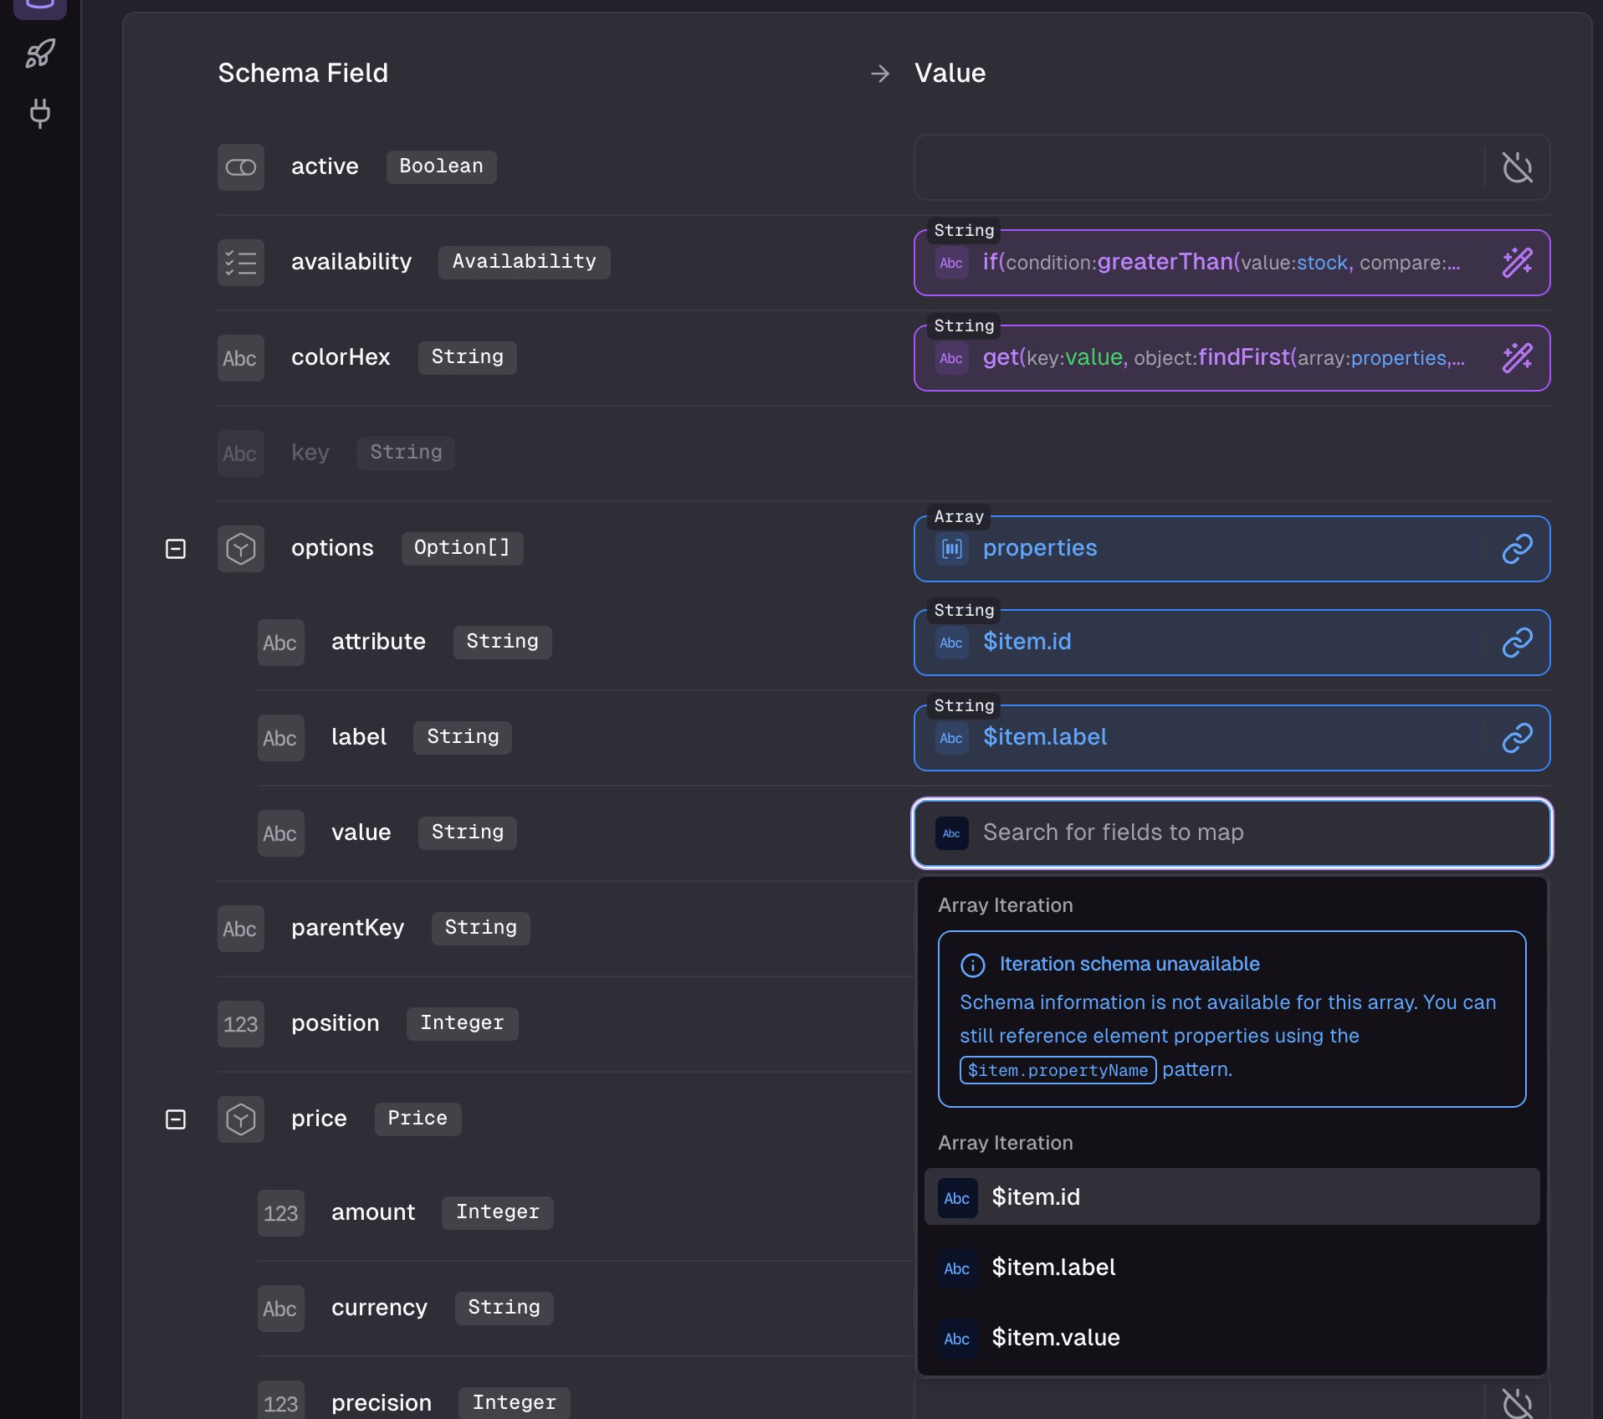
Task: Click link icon in properties field
Action: click(x=1517, y=549)
